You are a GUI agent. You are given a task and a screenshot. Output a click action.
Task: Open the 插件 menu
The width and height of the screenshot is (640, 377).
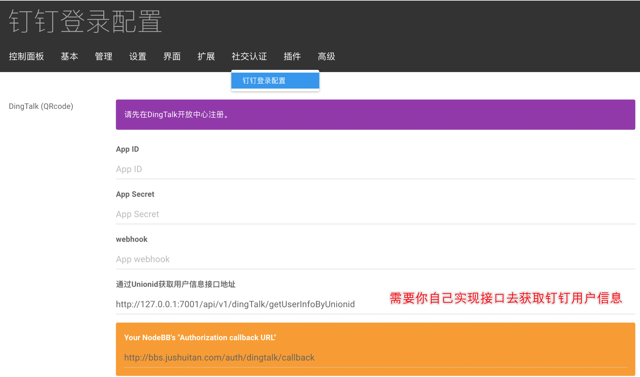point(292,57)
